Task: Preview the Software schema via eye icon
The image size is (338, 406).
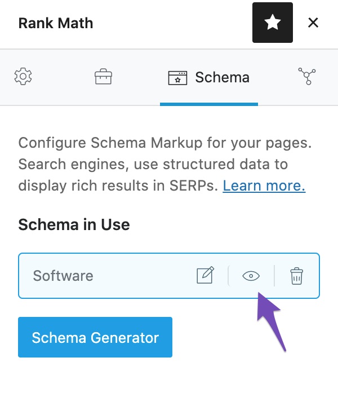Action: pos(251,276)
